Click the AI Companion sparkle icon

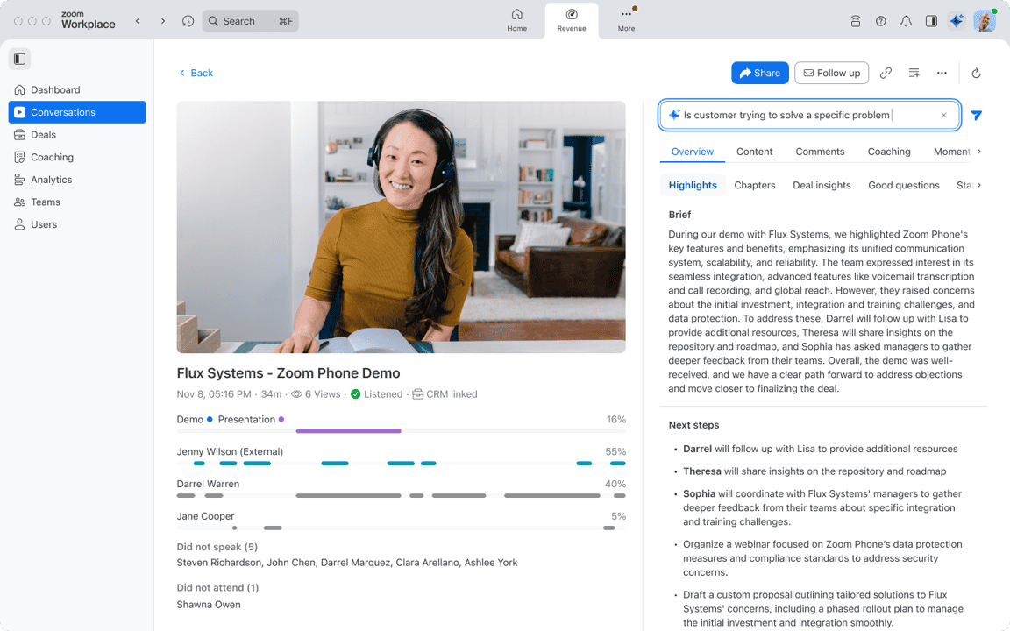(956, 21)
